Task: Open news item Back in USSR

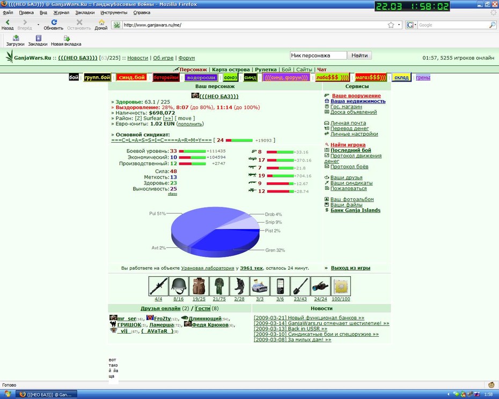Action: tap(290, 329)
